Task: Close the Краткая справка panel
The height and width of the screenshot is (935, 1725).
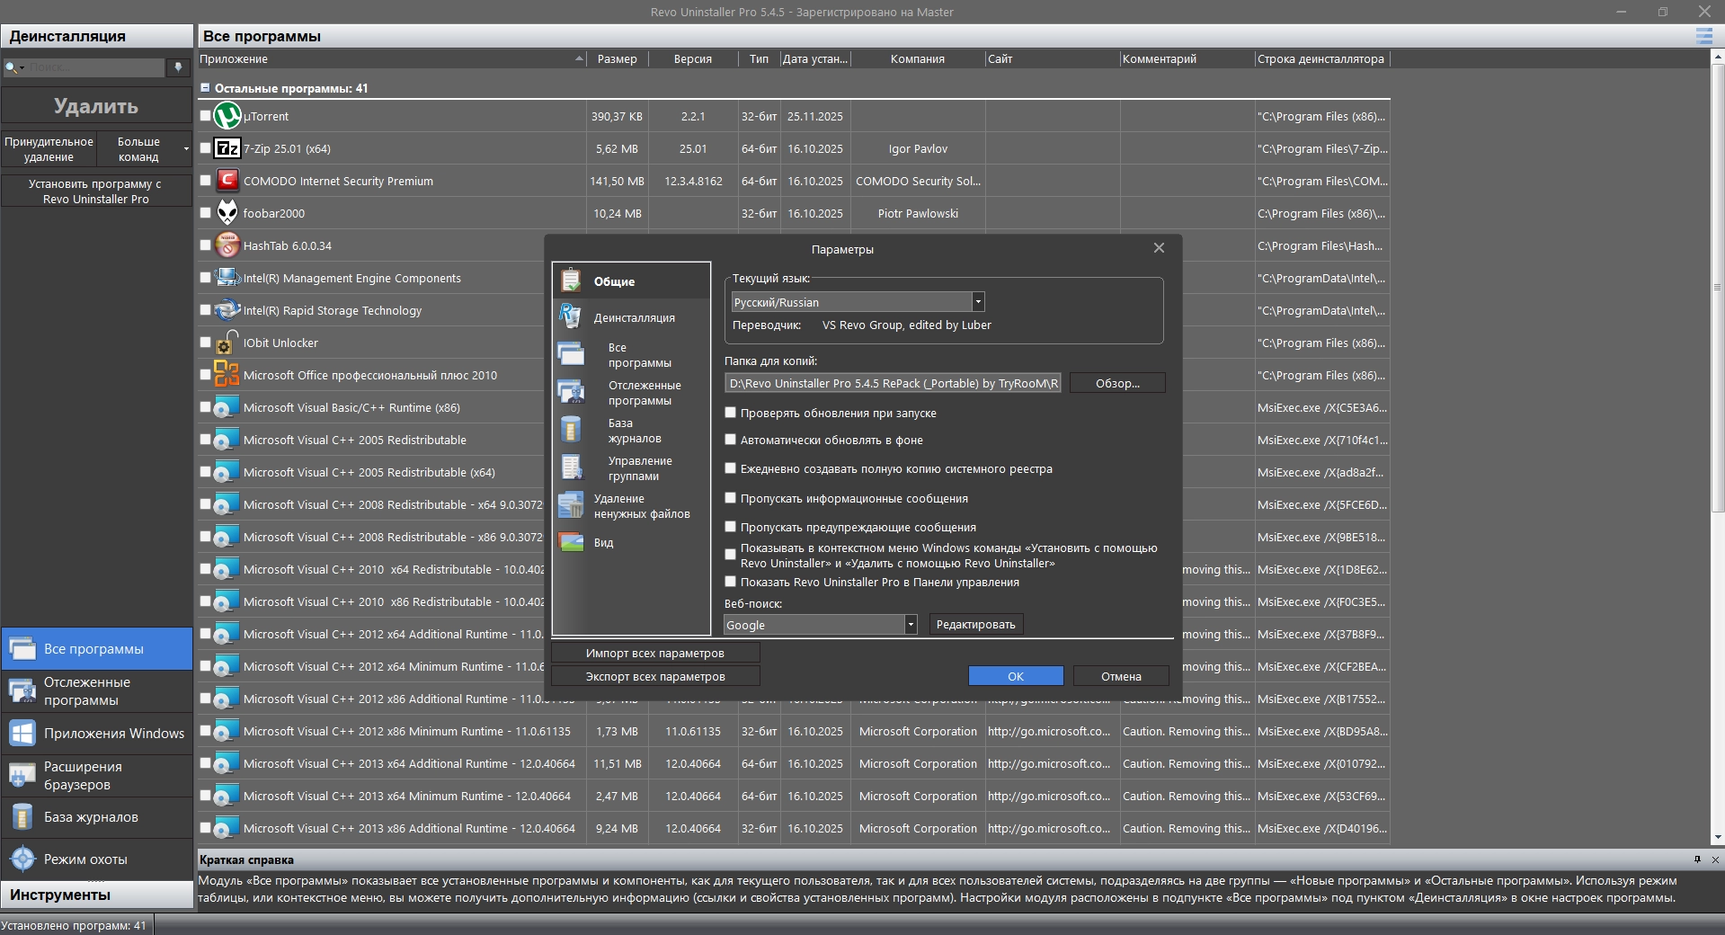Action: pyautogui.click(x=1715, y=859)
